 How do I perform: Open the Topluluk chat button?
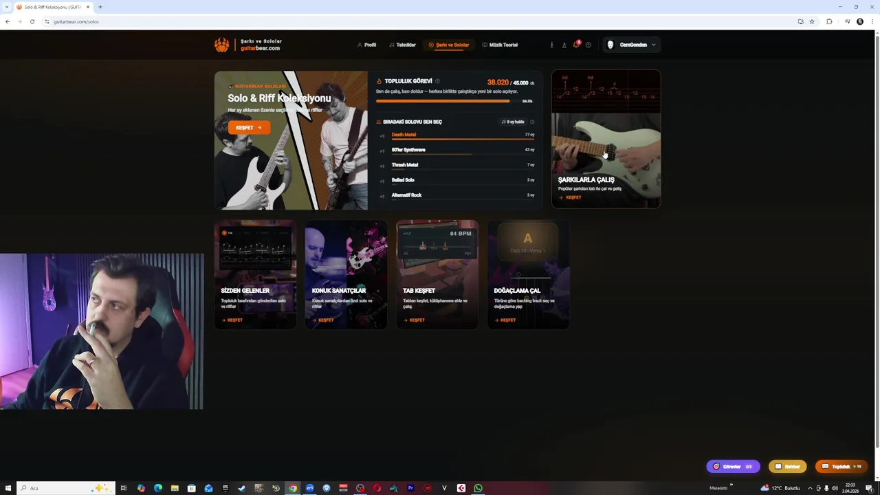click(841, 467)
